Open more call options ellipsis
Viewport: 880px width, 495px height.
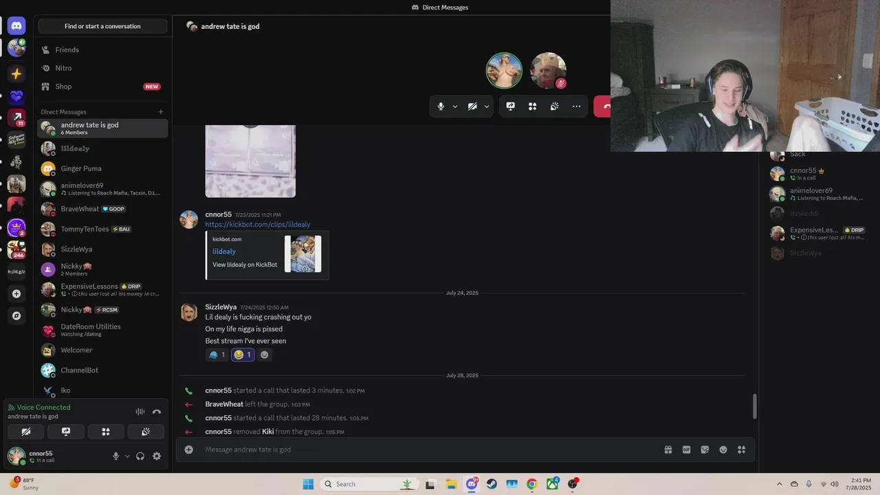click(x=576, y=107)
